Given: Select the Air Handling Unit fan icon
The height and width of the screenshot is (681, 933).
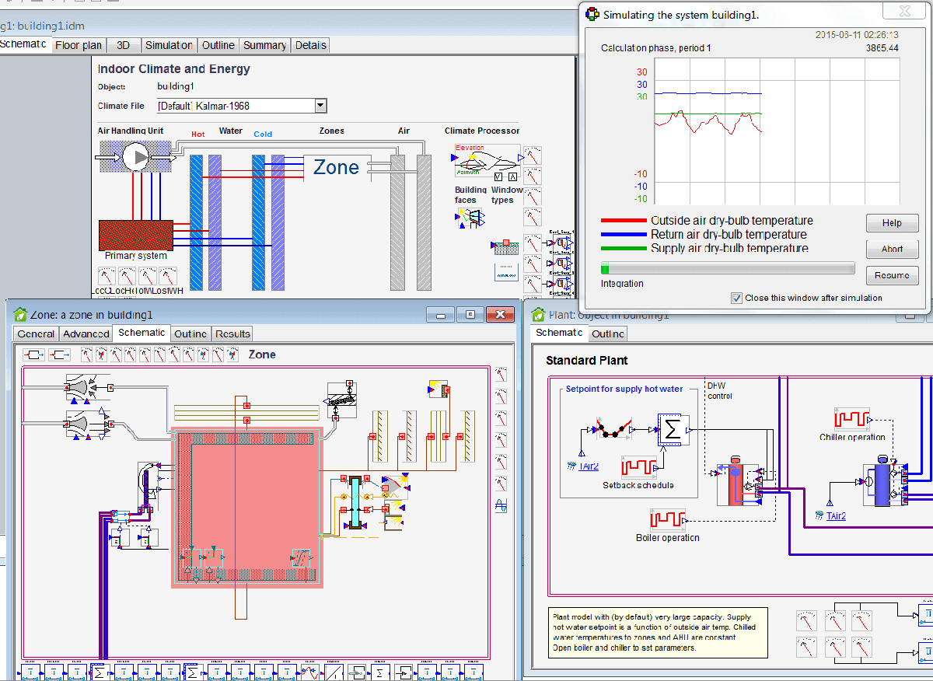Looking at the screenshot, I should point(135,157).
